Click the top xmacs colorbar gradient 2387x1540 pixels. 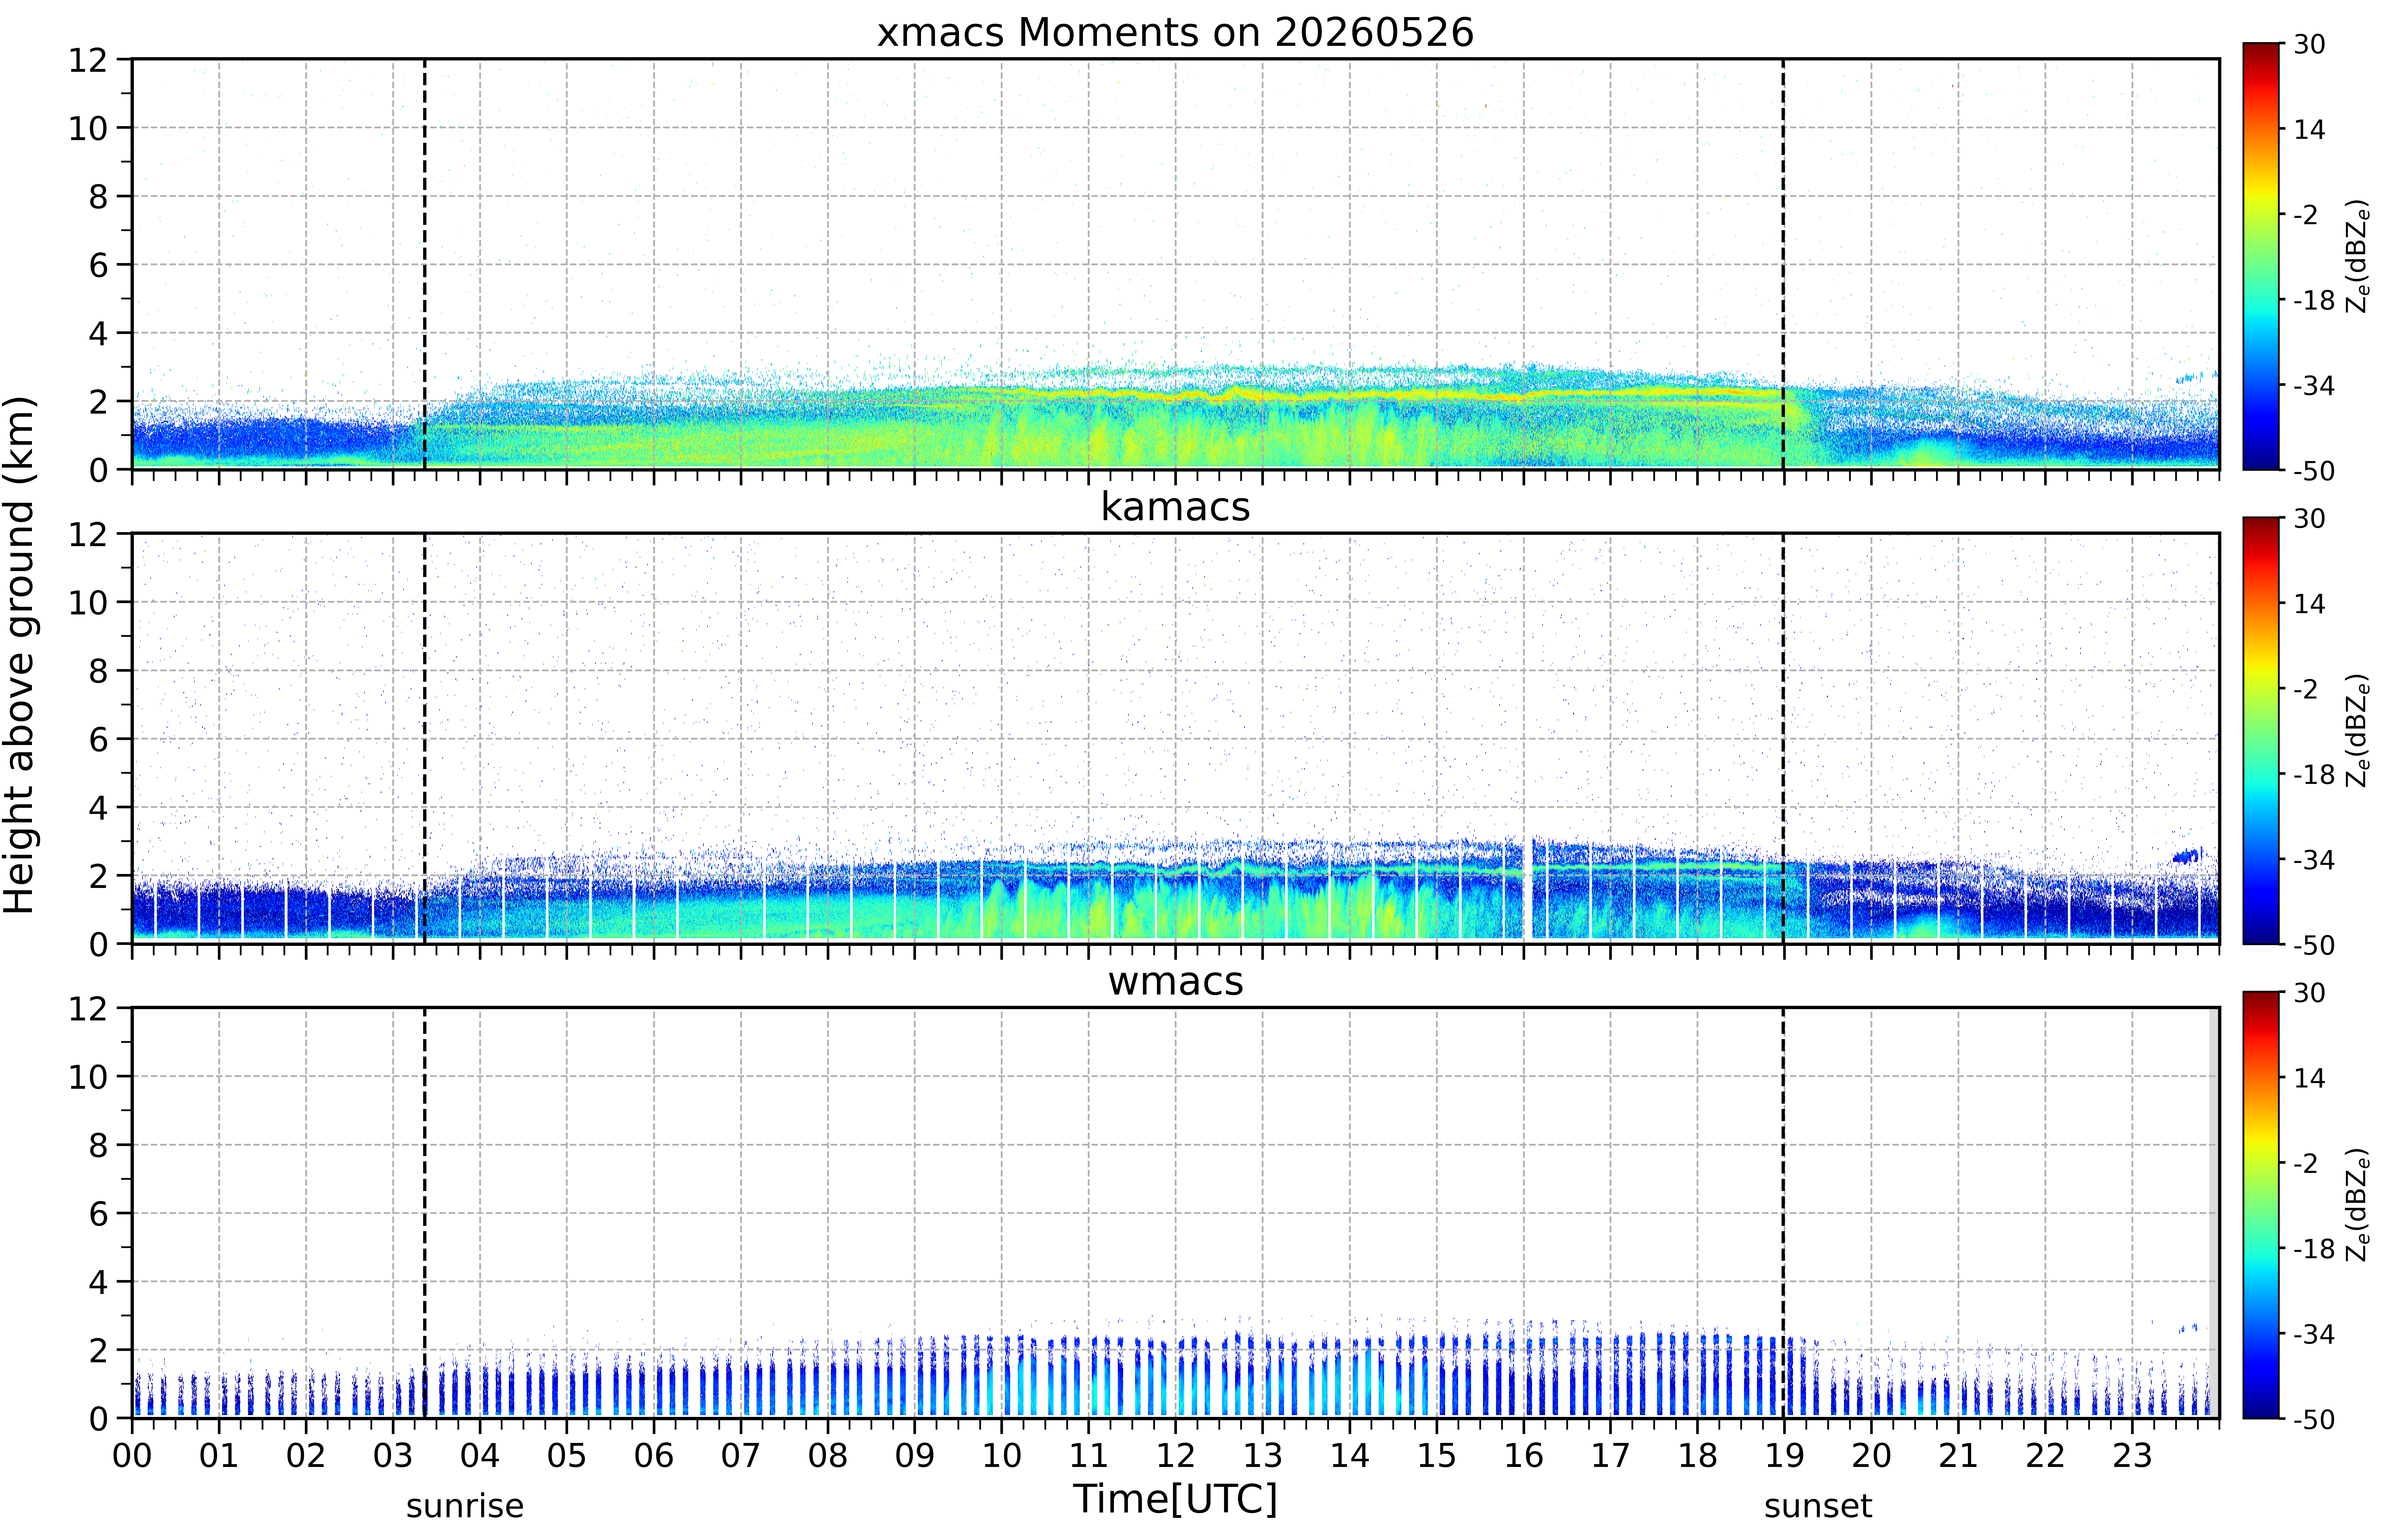click(x=2260, y=256)
